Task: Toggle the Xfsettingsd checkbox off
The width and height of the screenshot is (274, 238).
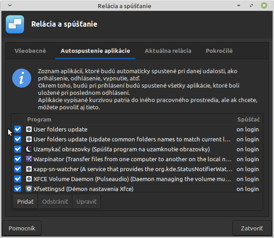Action: (18, 189)
